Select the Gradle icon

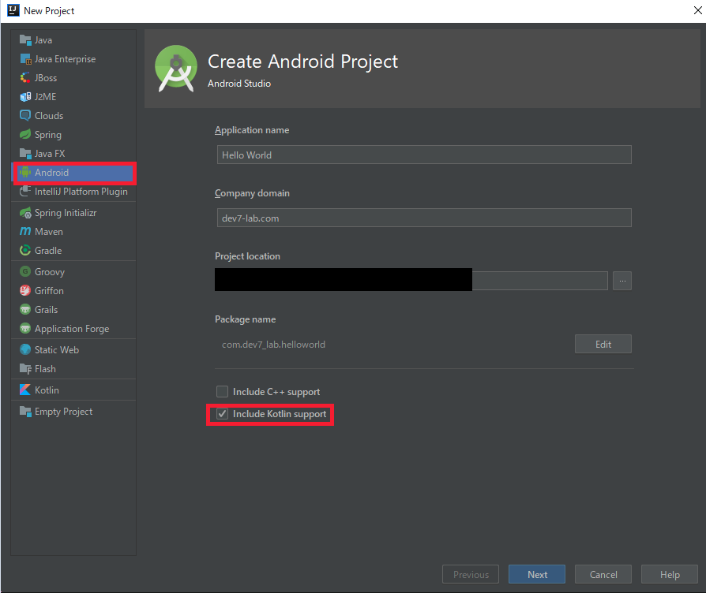tap(25, 251)
